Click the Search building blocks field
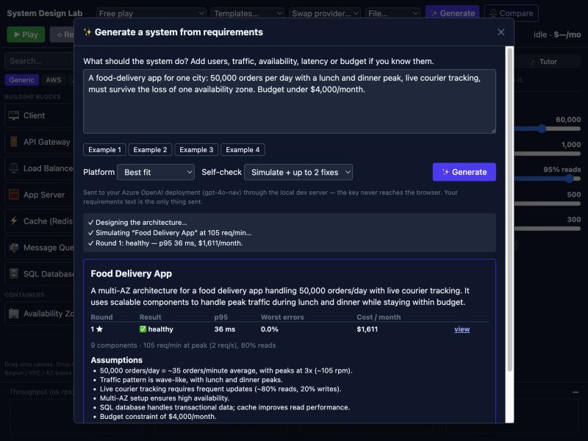Image resolution: width=588 pixels, height=441 pixels. 39,61
